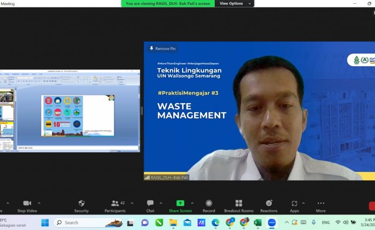The height and width of the screenshot is (230, 375).
Task: Click the green Share Screen icon
Action: (180, 203)
